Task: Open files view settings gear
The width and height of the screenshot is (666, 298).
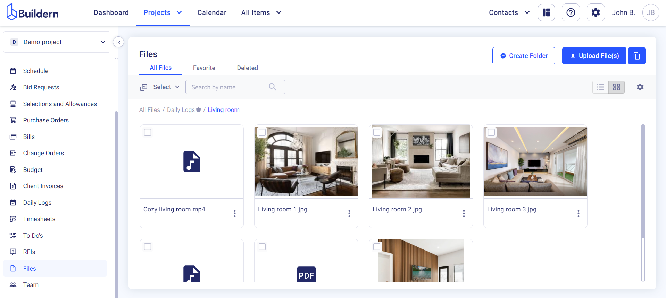Action: coord(640,87)
